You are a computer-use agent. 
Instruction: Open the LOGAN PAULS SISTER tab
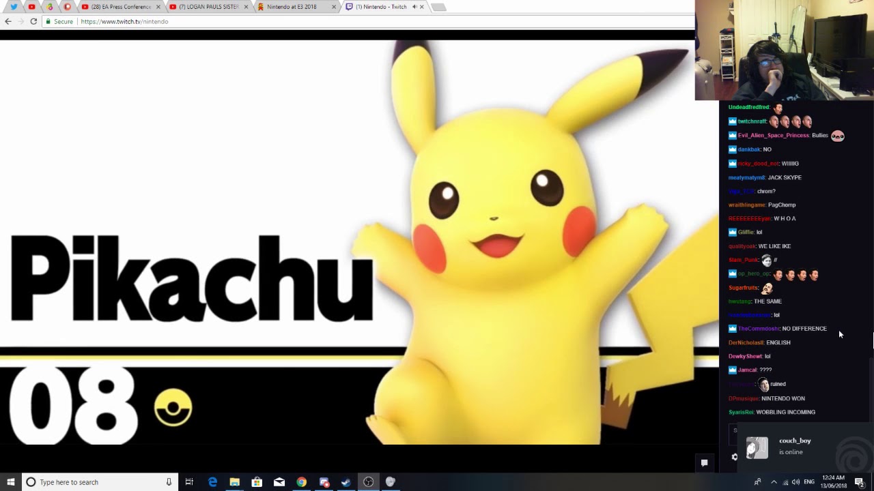209,7
